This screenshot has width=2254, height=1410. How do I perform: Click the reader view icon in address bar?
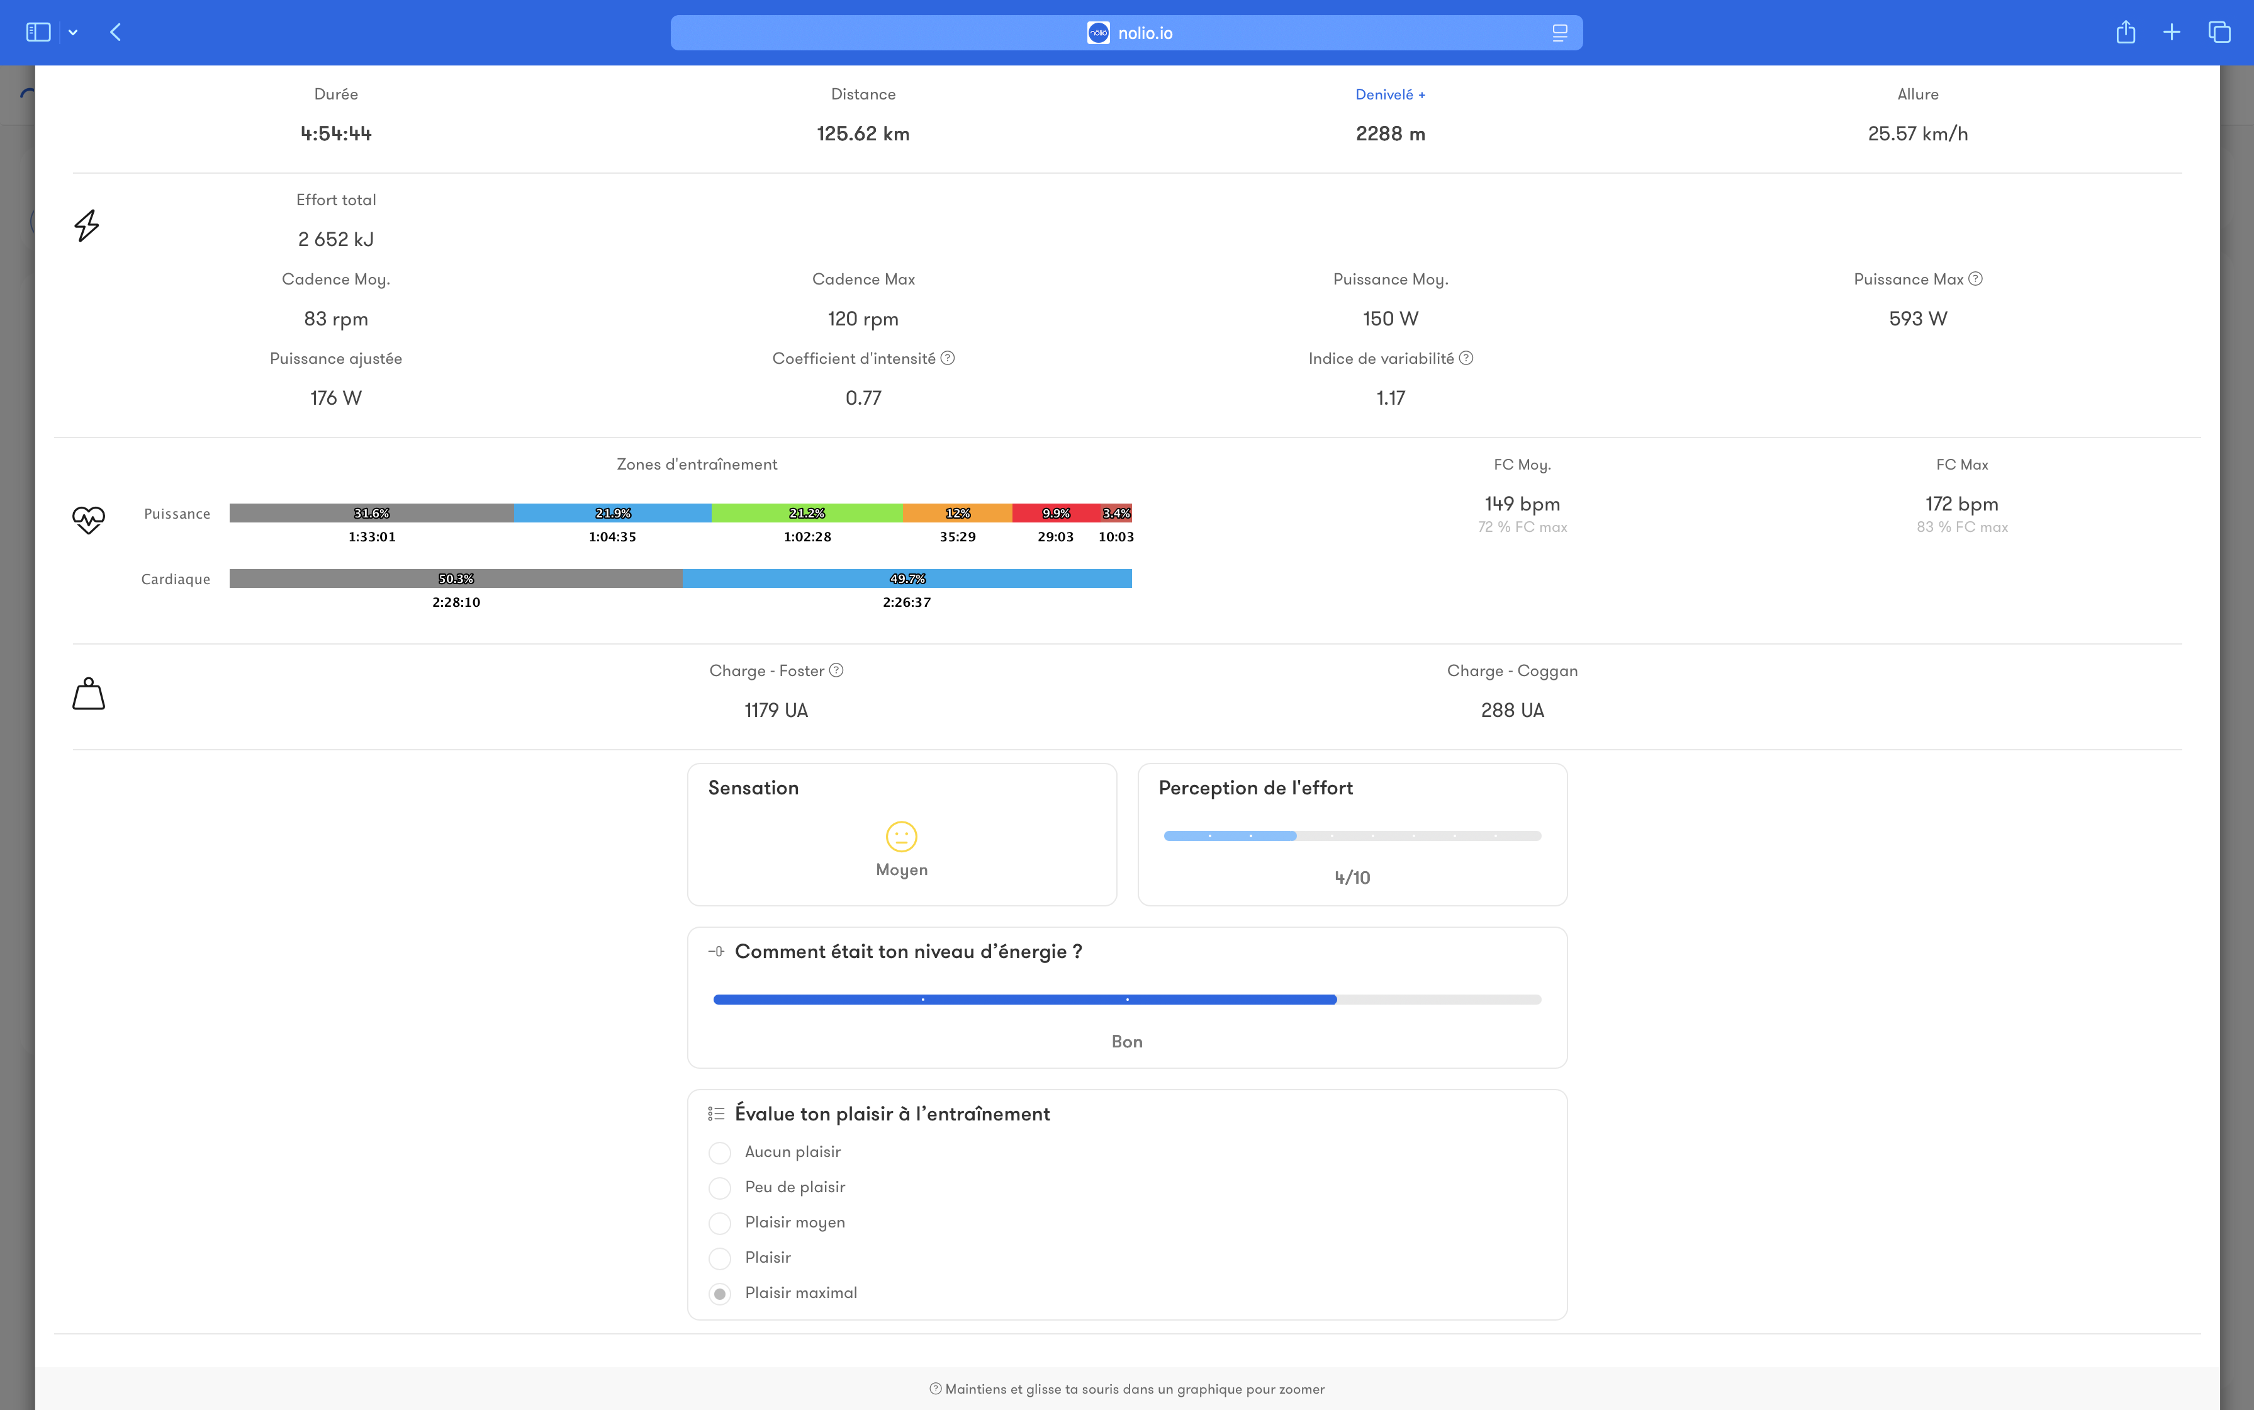pyautogui.click(x=1559, y=33)
